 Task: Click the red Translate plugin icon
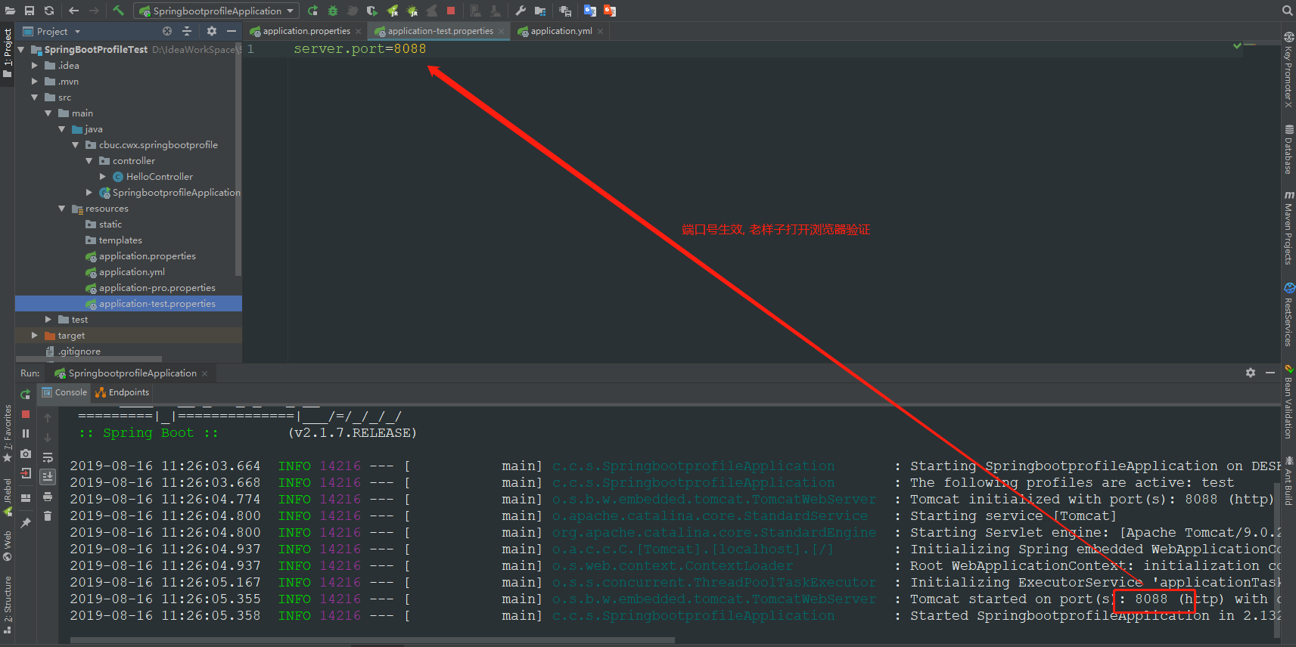tap(610, 11)
